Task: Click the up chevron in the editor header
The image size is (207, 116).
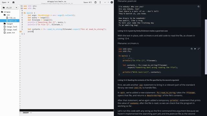Action: [108, 2]
